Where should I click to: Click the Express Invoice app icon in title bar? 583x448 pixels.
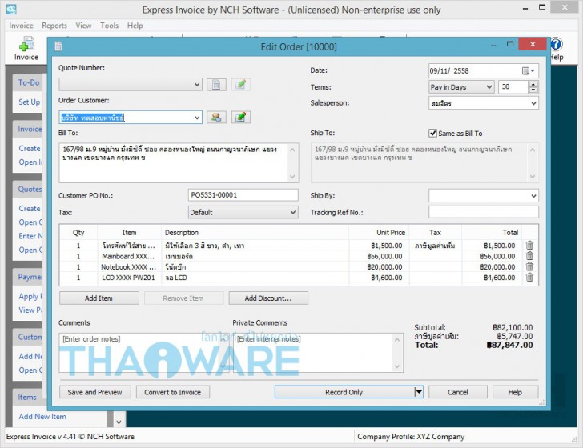click(x=11, y=10)
